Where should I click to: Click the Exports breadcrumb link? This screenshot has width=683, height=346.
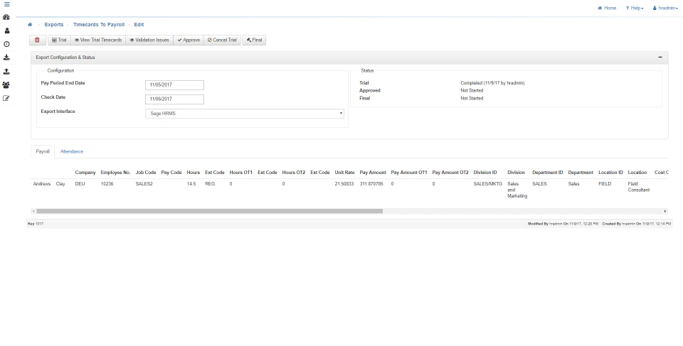[54, 25]
